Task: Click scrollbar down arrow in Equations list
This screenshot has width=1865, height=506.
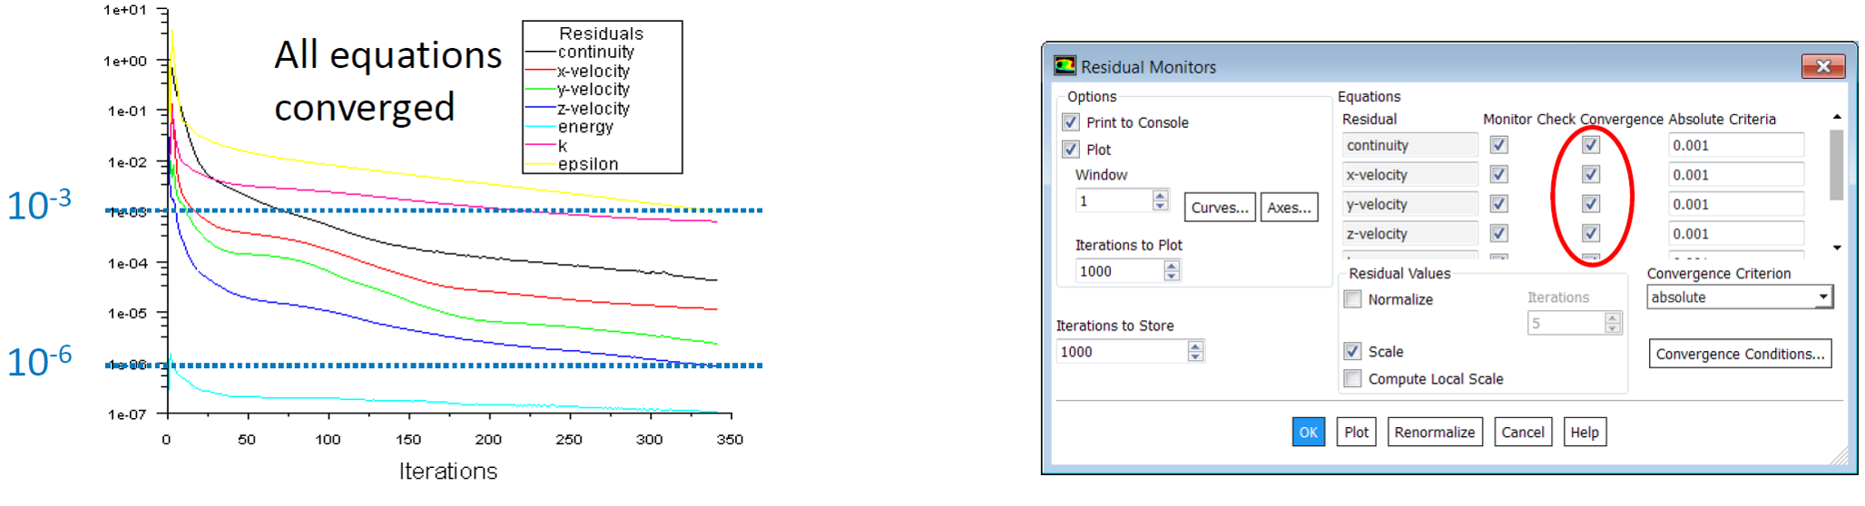Action: coord(1837,248)
